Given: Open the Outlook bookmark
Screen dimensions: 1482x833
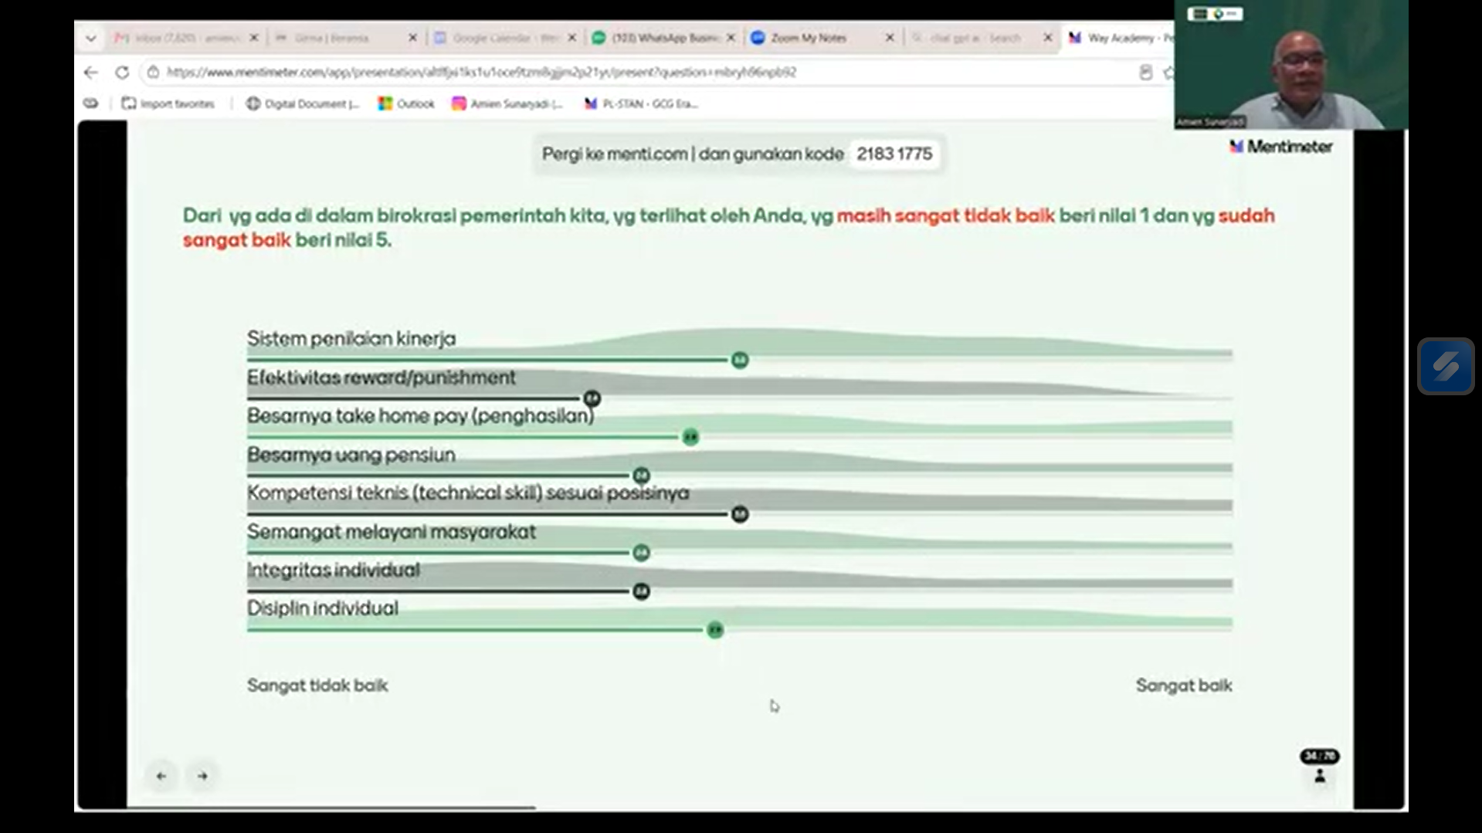Looking at the screenshot, I should [x=406, y=103].
